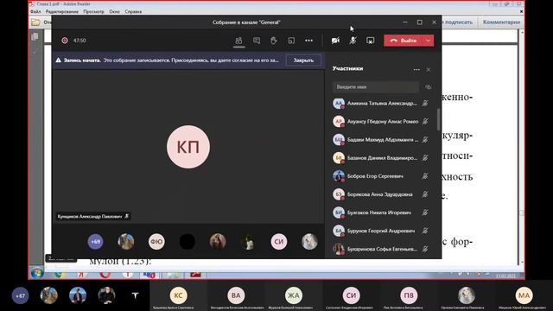Open the rooms icon next to raise hand
553x311 pixels.
pyautogui.click(x=291, y=41)
